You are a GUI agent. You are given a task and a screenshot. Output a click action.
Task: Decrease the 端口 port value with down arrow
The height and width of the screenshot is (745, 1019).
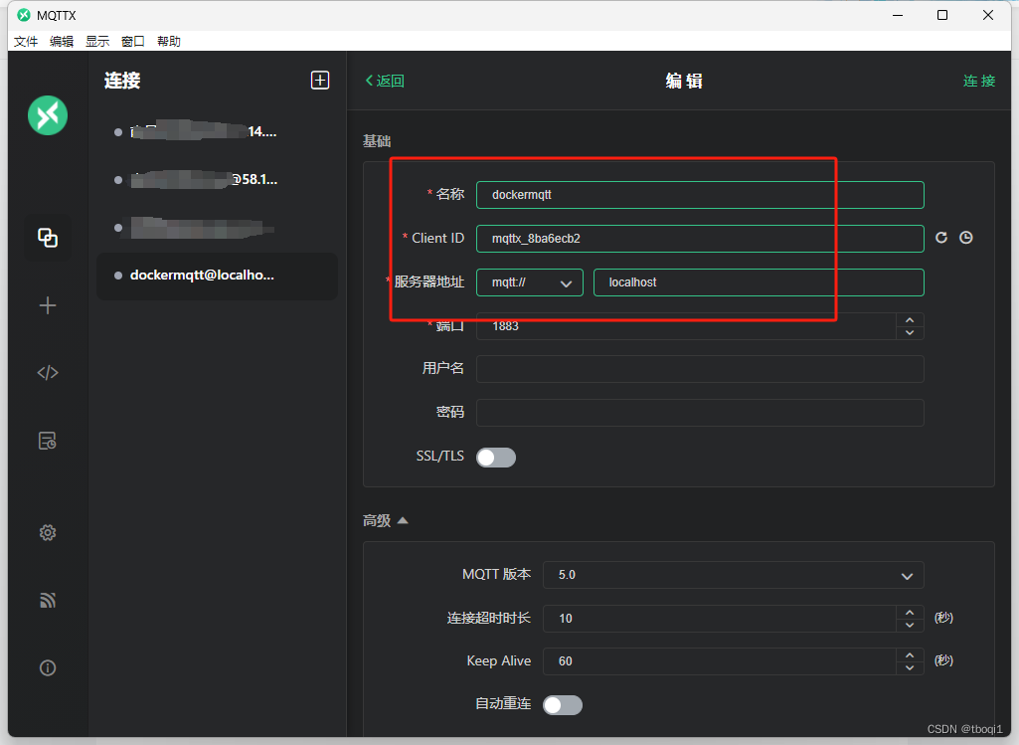pos(910,333)
